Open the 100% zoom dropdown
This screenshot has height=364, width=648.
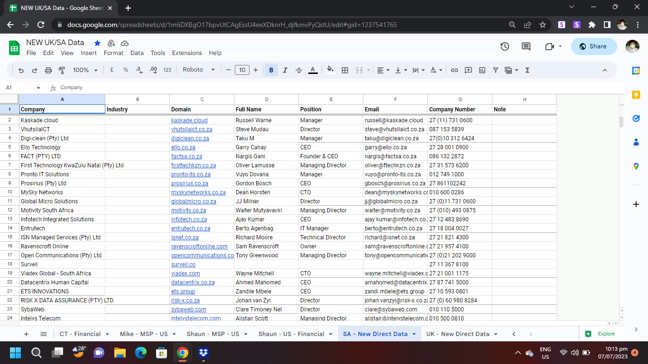click(x=85, y=70)
